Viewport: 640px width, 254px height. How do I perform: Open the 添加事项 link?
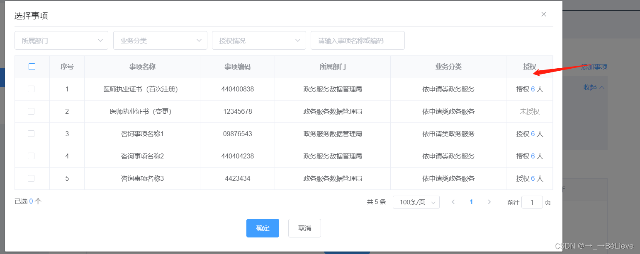[594, 66]
